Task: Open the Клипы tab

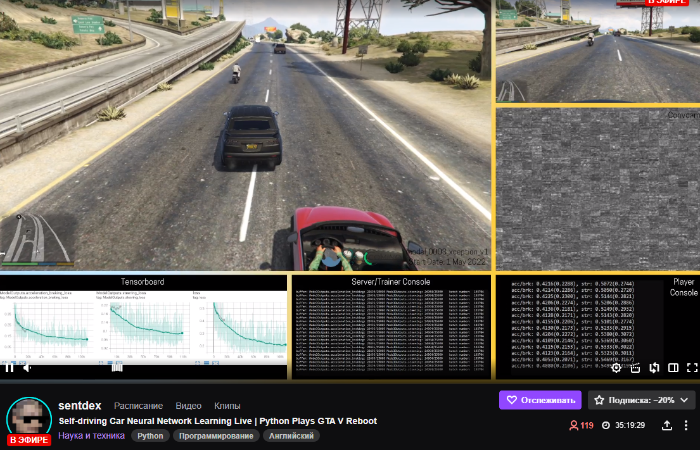Action: 227,406
